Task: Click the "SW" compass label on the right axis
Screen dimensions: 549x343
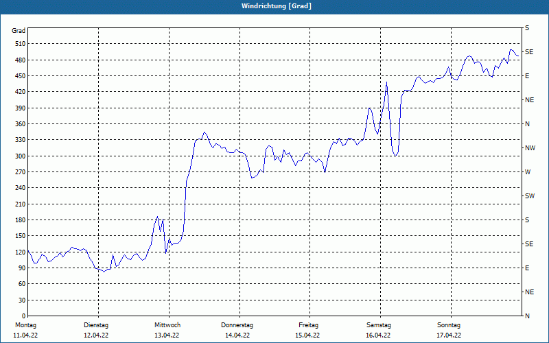Action: tap(530, 196)
